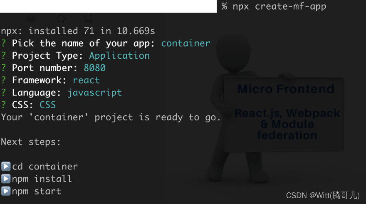The width and height of the screenshot is (366, 204).
Task: Click the play icon beside npm install
Action: point(6,179)
